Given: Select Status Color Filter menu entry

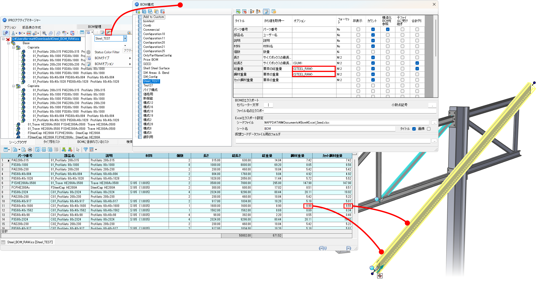Looking at the screenshot, I should 107,52.
